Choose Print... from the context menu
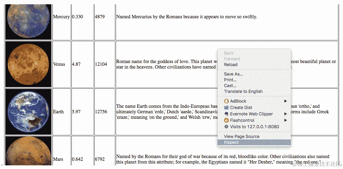The height and width of the screenshot is (169, 343). [x=254, y=80]
